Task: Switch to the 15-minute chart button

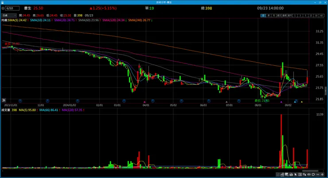Action: coord(311,16)
